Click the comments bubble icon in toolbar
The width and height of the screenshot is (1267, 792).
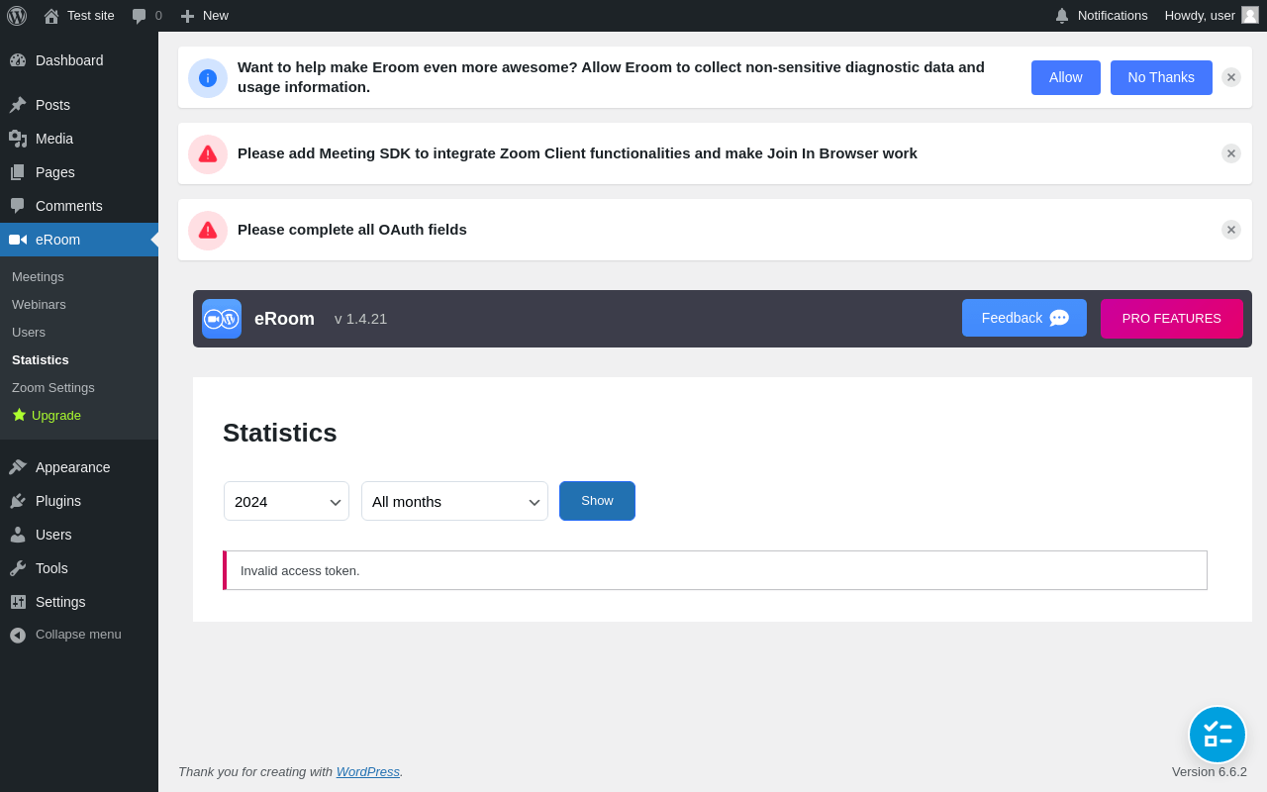tap(140, 16)
